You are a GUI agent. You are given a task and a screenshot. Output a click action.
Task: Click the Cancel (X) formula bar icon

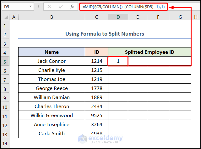49,7
